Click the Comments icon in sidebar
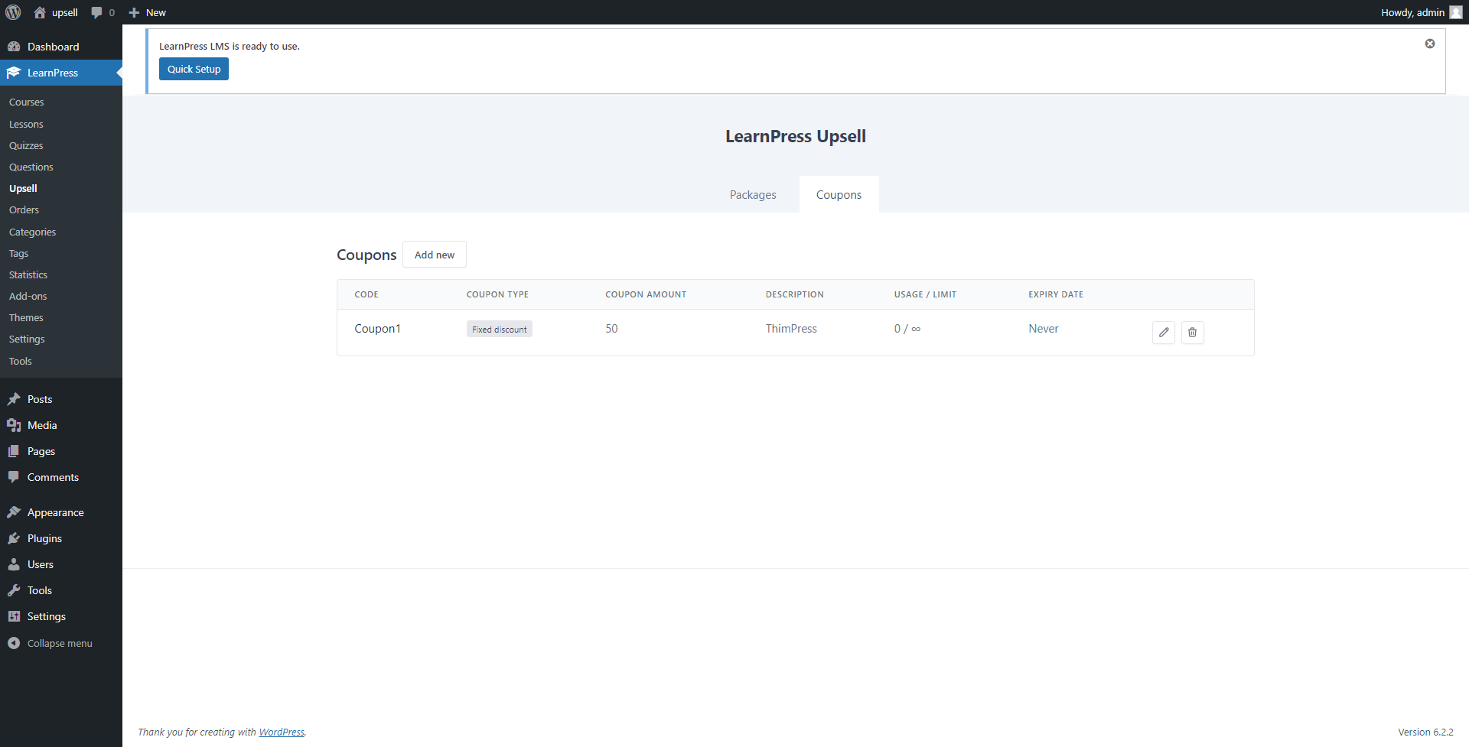Screen dimensions: 1469x747 tap(14, 477)
